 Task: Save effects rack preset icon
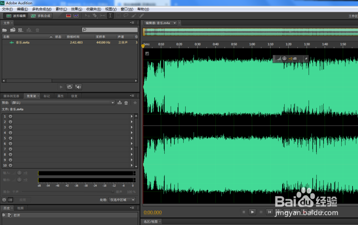coord(120,103)
